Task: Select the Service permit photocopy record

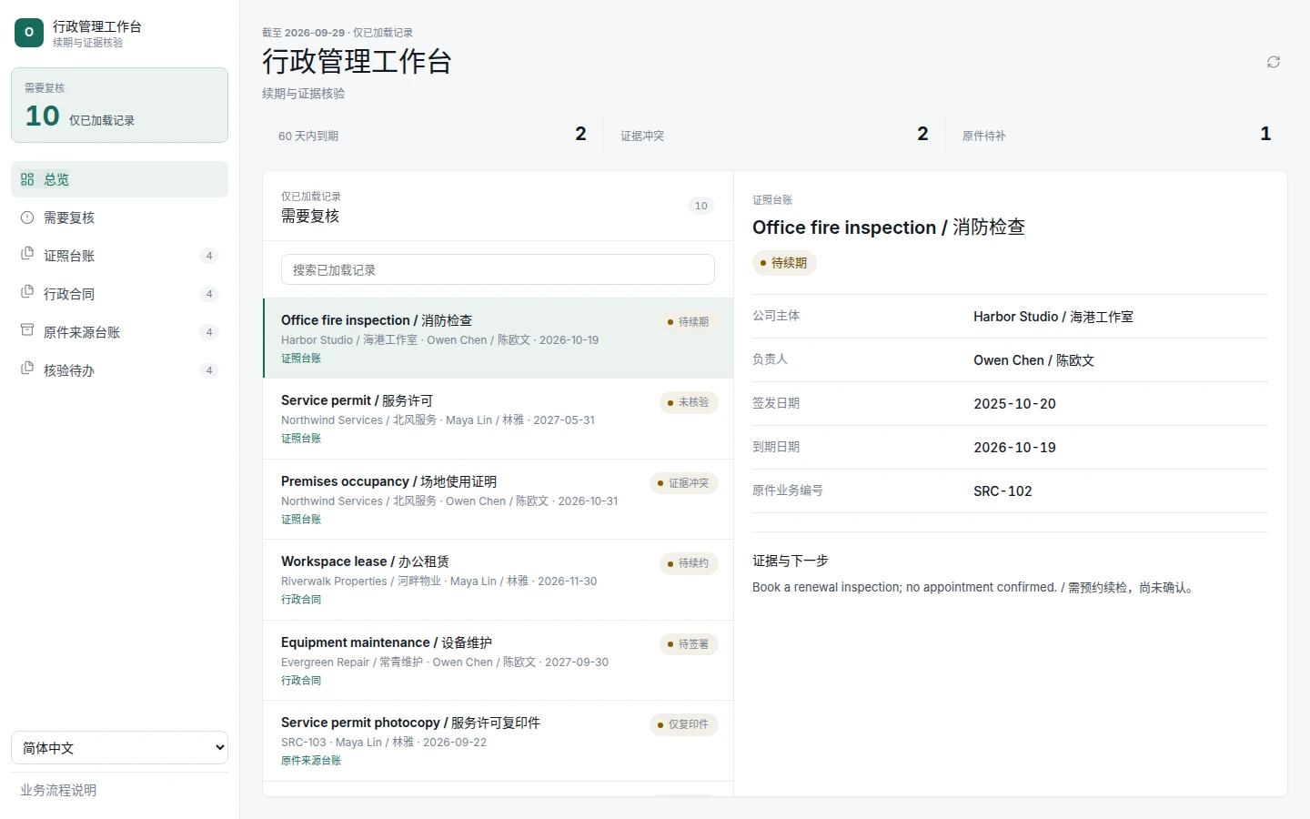Action: click(498, 741)
